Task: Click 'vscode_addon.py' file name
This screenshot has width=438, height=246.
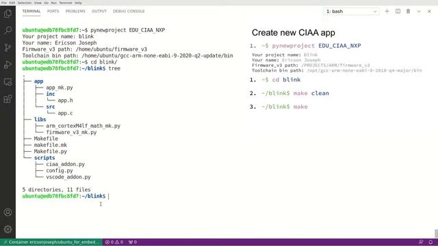Action: coord(68,177)
